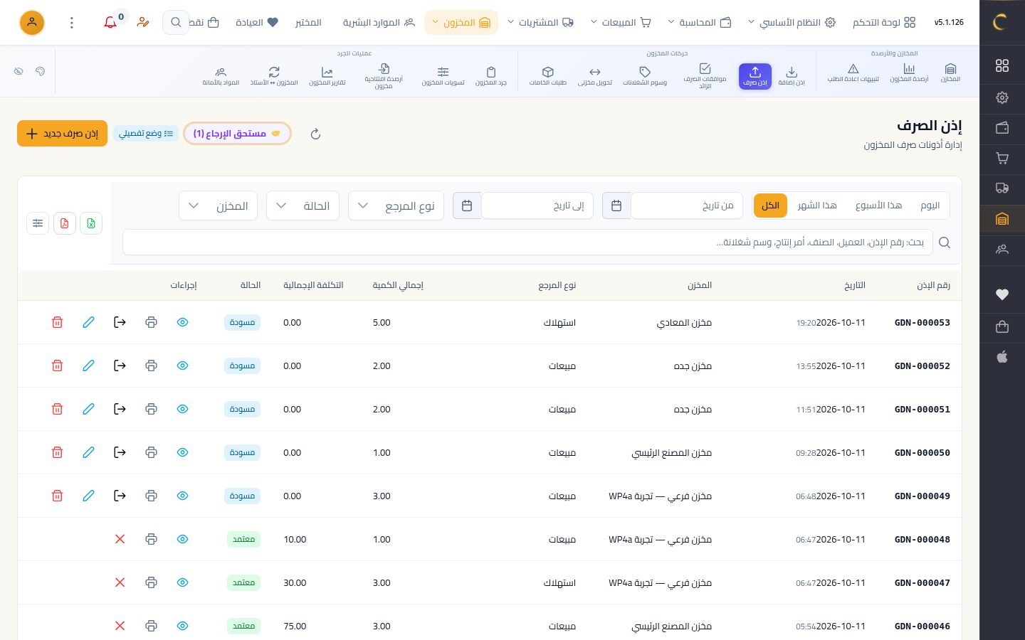View GDN-000053 with eye icon
Screen dimensions: 1025x640
point(182,322)
